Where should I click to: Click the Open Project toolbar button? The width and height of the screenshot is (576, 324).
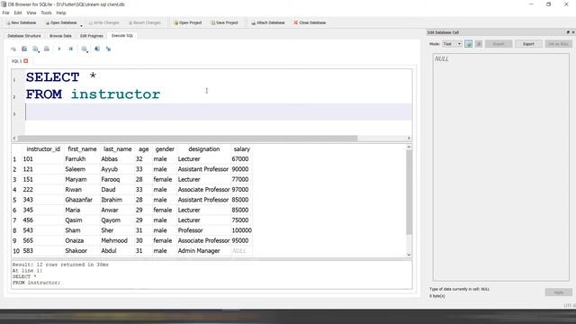click(x=188, y=22)
